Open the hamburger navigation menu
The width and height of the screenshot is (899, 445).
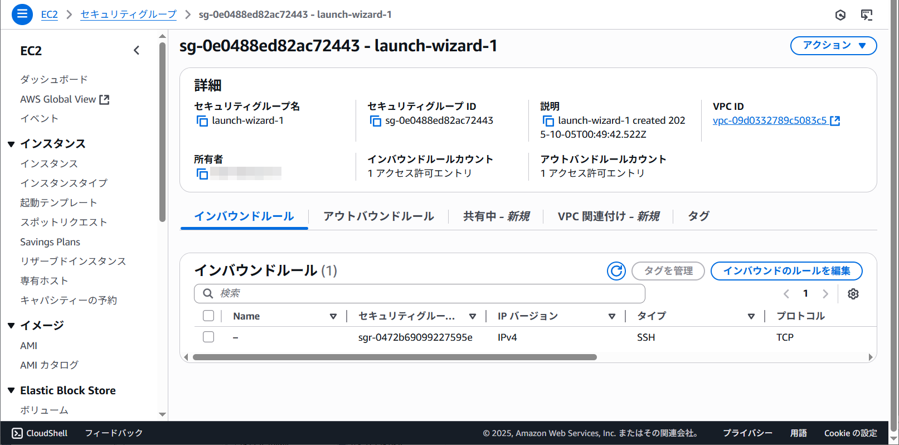(22, 14)
